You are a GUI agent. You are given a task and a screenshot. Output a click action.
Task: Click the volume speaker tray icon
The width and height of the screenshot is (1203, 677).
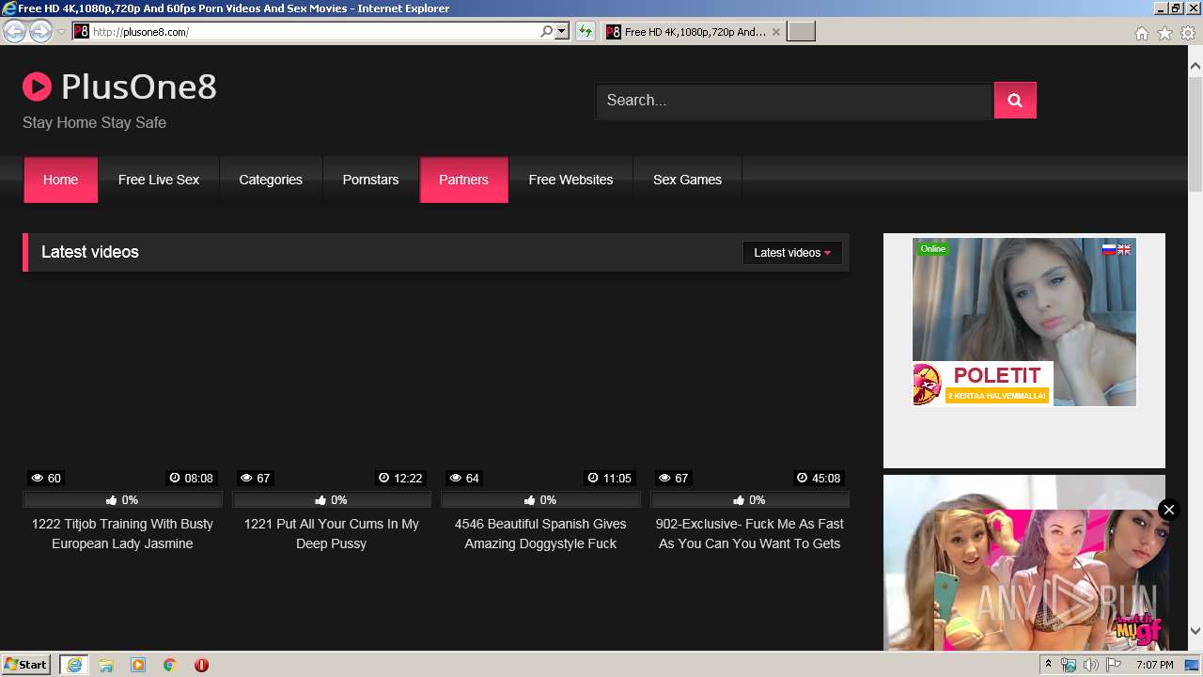(x=1090, y=665)
